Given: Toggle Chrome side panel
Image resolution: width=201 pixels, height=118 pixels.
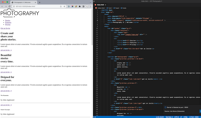Looking at the screenshot, I should pyautogui.click(x=83, y=6).
